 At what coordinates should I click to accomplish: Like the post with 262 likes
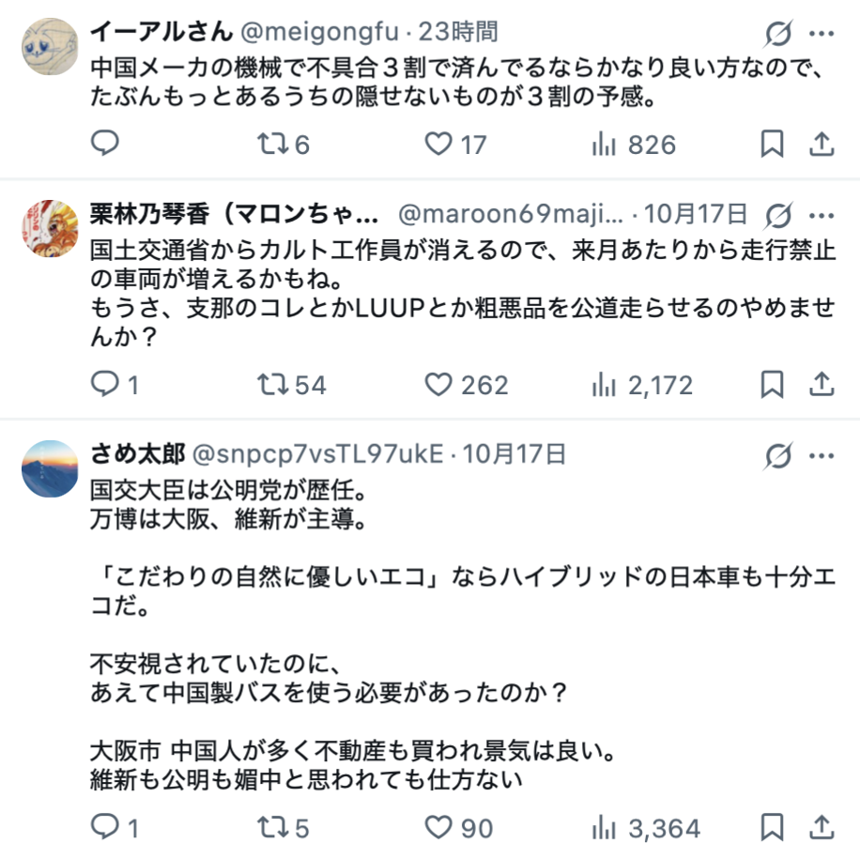coord(438,384)
